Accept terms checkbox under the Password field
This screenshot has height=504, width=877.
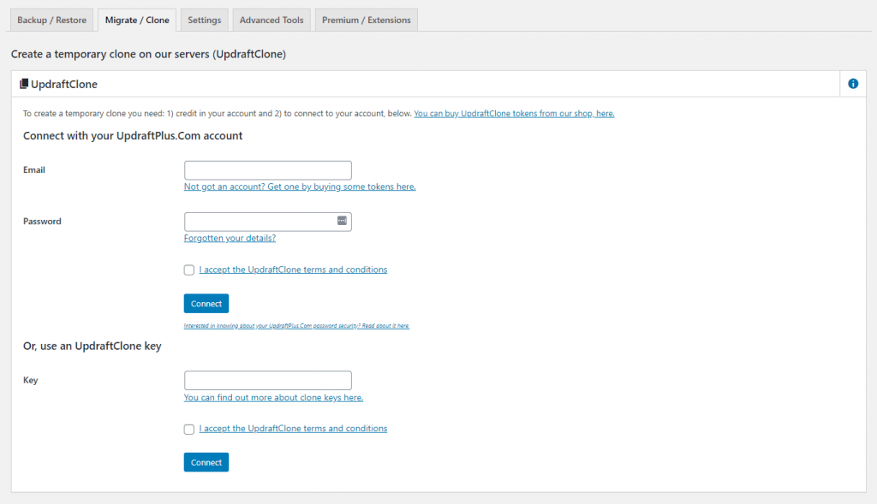[189, 270]
